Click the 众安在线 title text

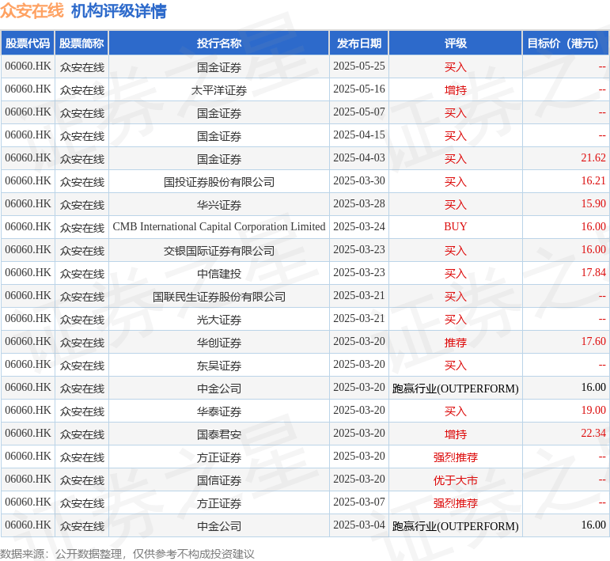[x=32, y=10]
